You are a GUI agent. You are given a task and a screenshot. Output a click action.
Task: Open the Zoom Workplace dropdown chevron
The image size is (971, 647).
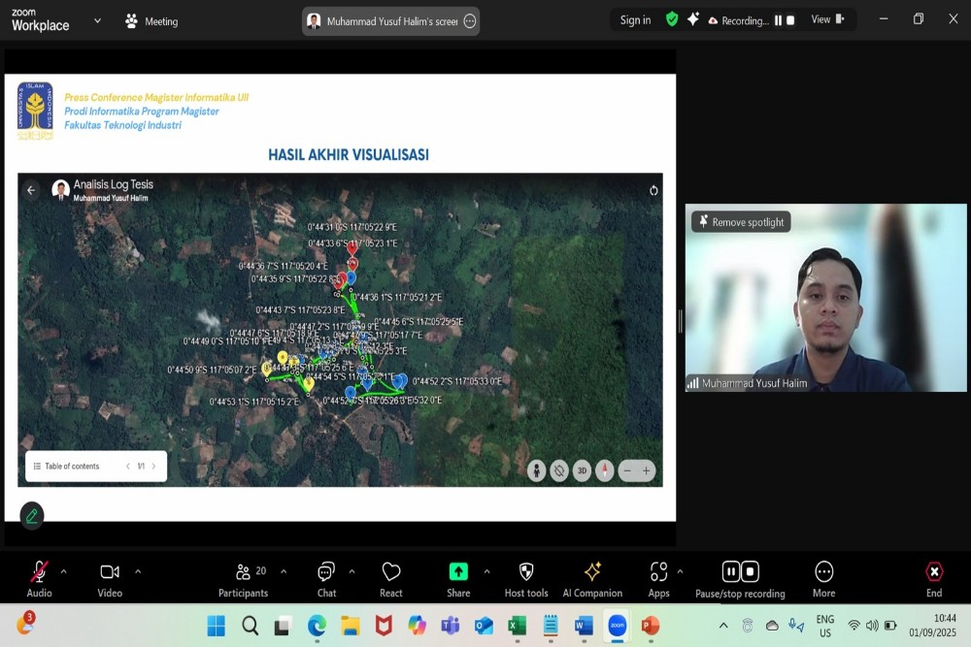97,20
